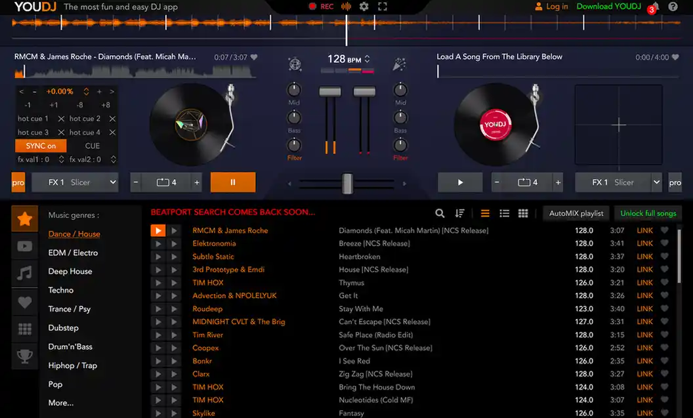Toggle SYNC on for left deck
693x418 pixels.
click(x=41, y=146)
